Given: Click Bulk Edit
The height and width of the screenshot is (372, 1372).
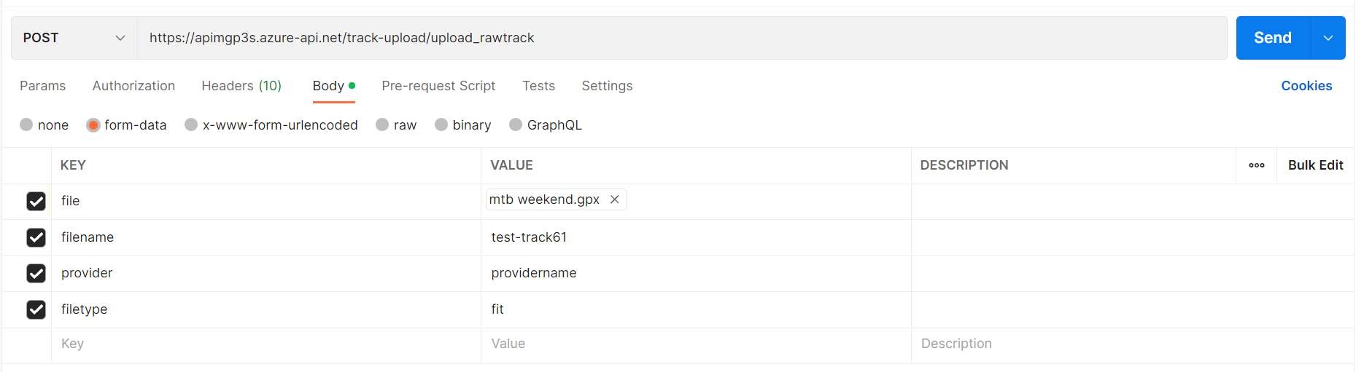Looking at the screenshot, I should (x=1315, y=165).
